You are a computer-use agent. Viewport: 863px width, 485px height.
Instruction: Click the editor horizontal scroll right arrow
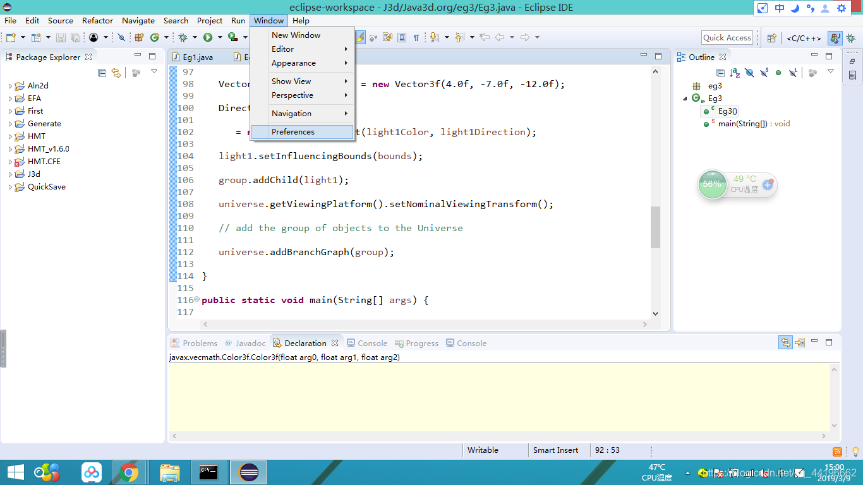coord(645,324)
